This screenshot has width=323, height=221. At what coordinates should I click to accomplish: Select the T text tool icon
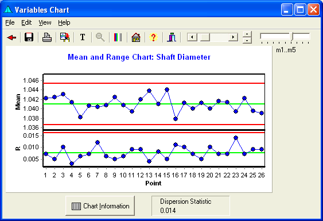click(x=83, y=37)
